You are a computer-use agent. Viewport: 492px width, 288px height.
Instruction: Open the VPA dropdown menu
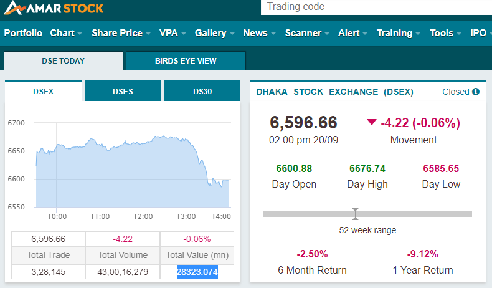[x=173, y=33]
